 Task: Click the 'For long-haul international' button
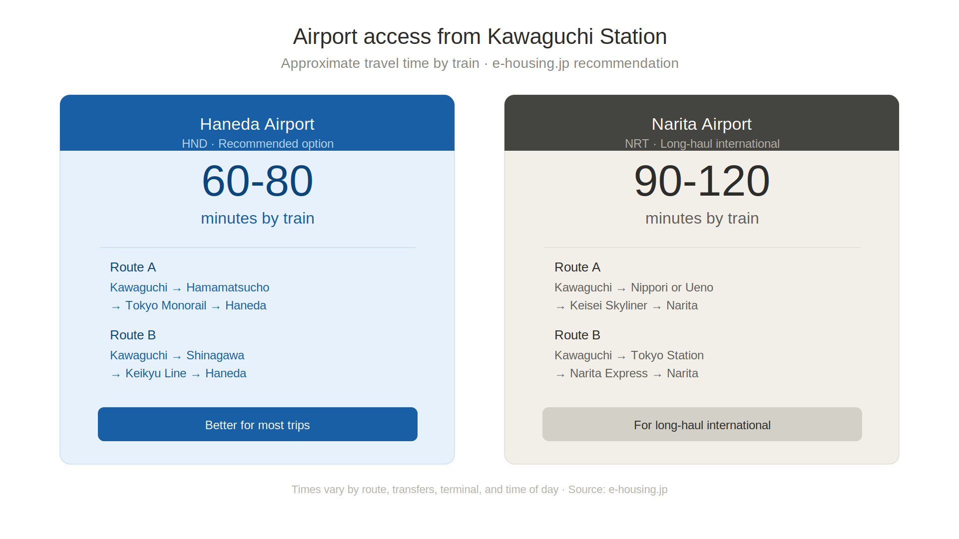tap(702, 424)
